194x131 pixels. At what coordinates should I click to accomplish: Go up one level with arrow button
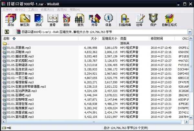(7, 32)
